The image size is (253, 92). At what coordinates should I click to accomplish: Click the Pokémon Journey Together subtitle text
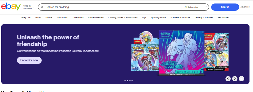58,51
